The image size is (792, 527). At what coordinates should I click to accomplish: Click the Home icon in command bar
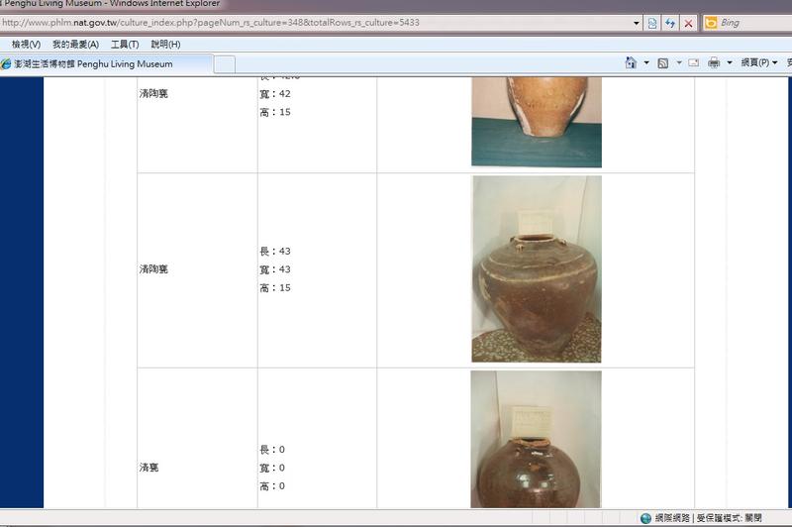tap(631, 62)
